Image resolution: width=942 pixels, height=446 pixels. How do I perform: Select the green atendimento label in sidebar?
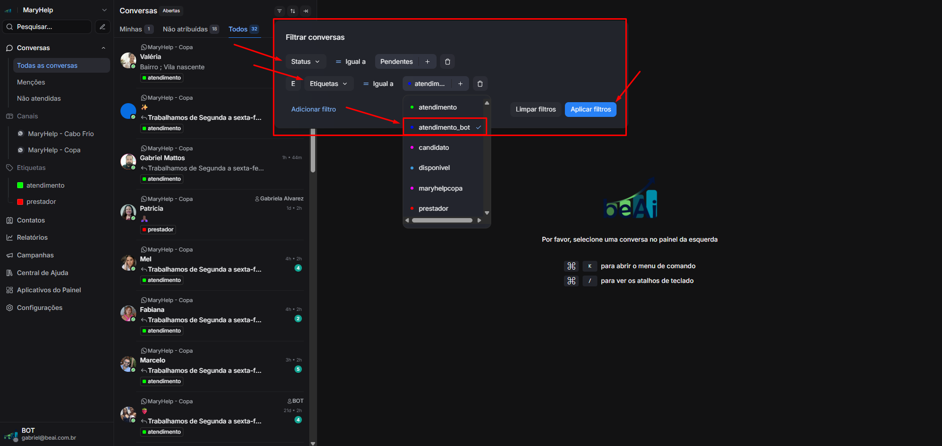tap(45, 186)
